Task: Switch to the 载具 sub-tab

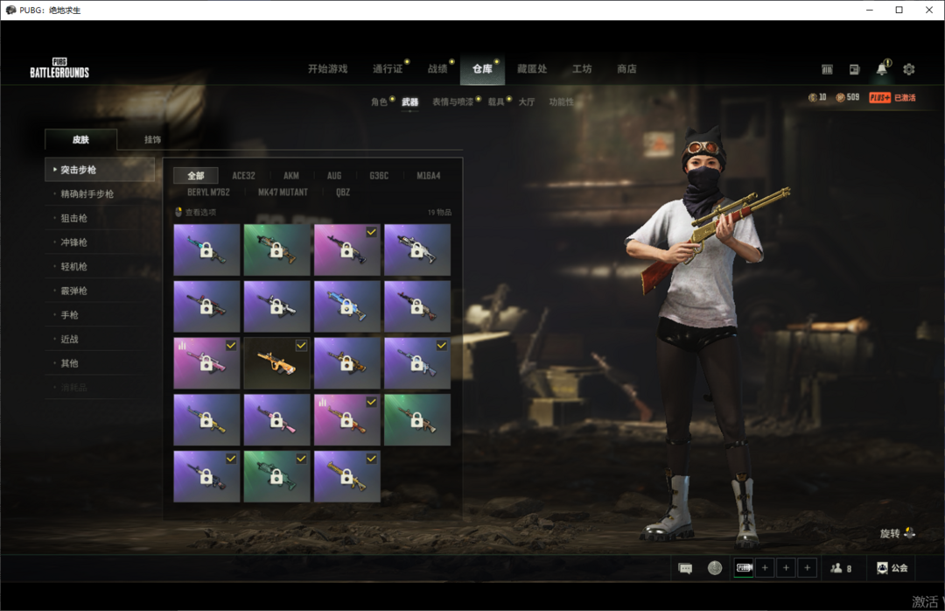Action: point(496,102)
